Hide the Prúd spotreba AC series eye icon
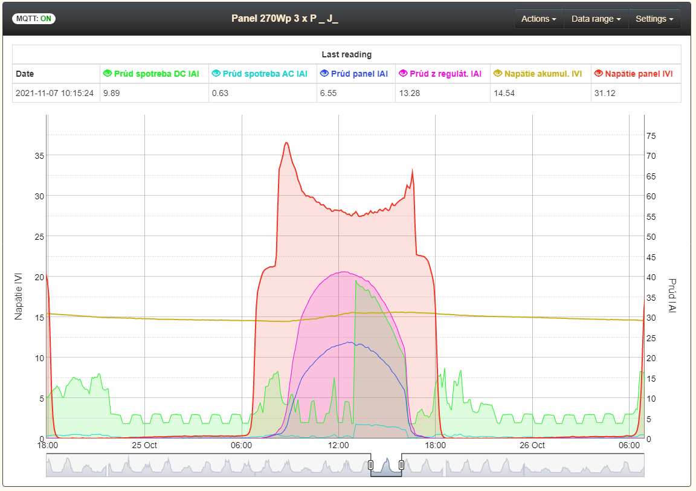 tap(216, 74)
